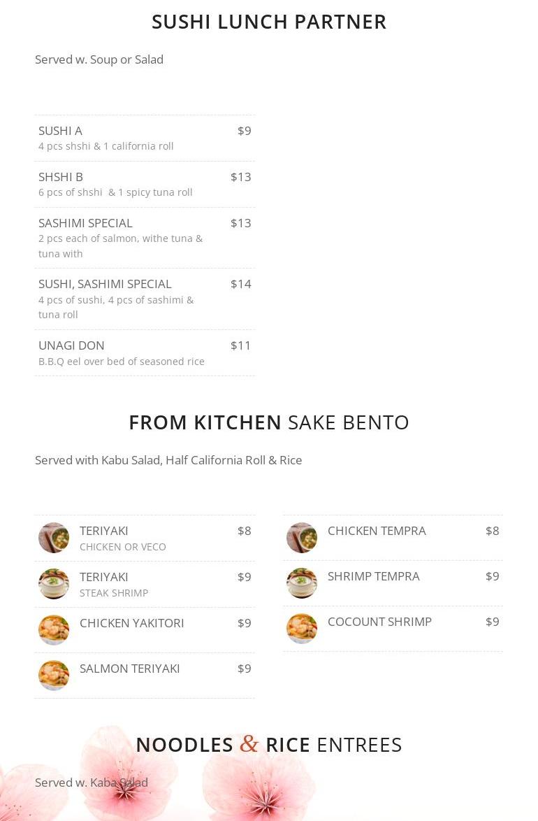Image resolution: width=538 pixels, height=821 pixels.
Task: Click the Salmon Teriyaki dish thumbnail
Action: point(54,676)
